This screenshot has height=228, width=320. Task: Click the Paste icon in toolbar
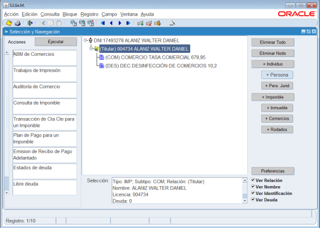[59, 23]
